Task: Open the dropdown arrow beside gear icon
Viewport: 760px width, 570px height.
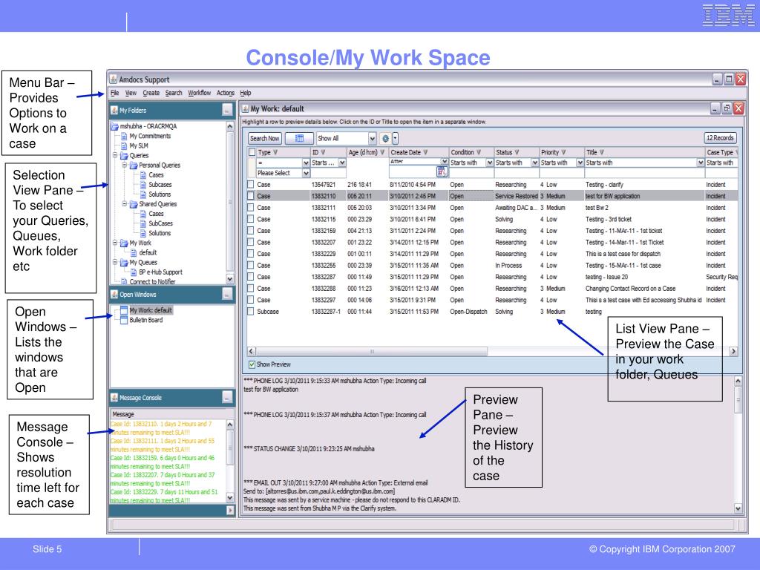Action: [396, 139]
